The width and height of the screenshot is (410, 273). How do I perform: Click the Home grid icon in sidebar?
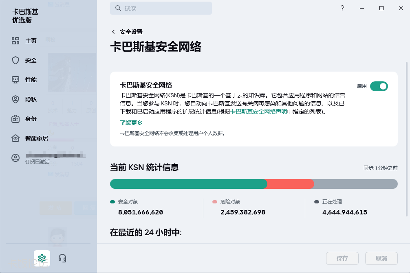15,41
